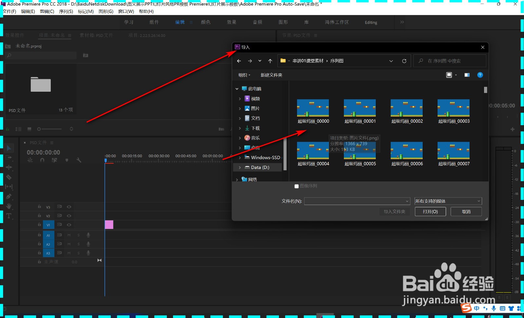Image resolution: width=524 pixels, height=318 pixels.
Task: Go up one folder level
Action: [270, 61]
